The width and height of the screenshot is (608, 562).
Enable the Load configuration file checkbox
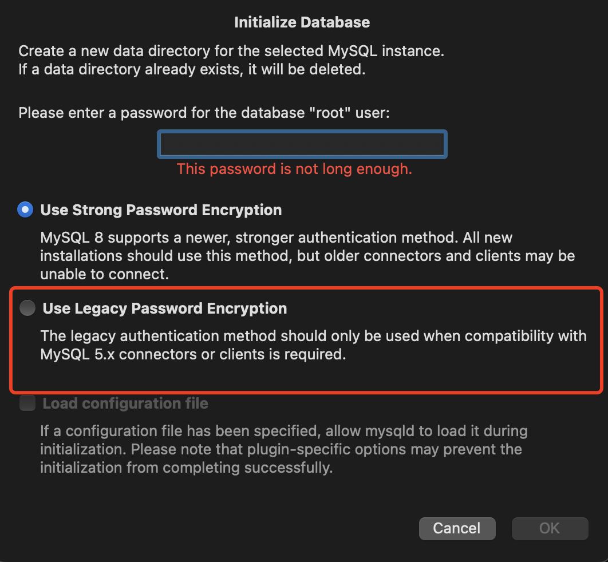(x=27, y=403)
